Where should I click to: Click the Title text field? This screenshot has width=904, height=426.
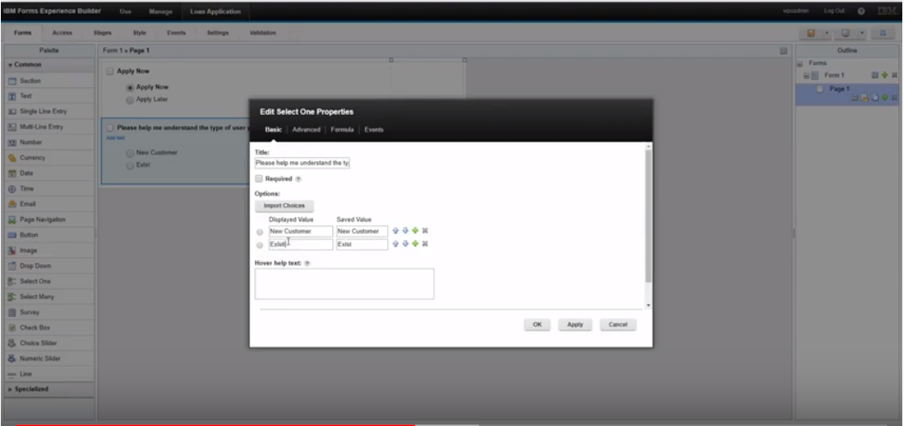coord(302,163)
